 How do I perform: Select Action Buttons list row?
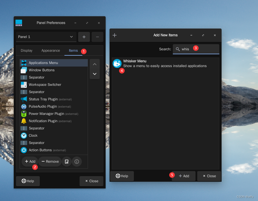click(x=54, y=150)
